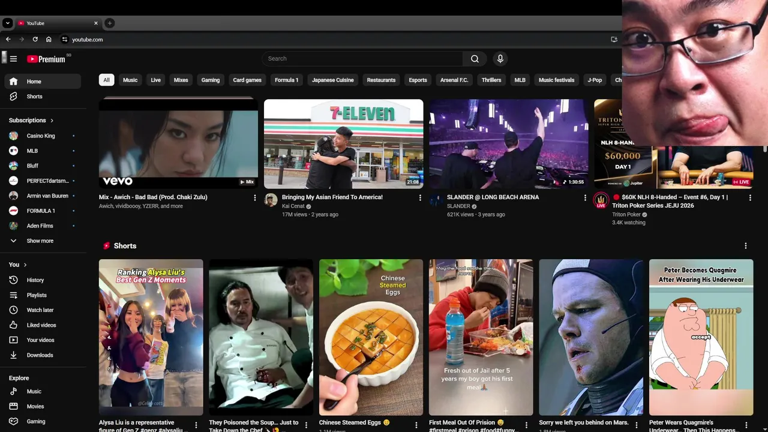Open the site information icon in address bar
The image size is (768, 432).
(x=65, y=40)
